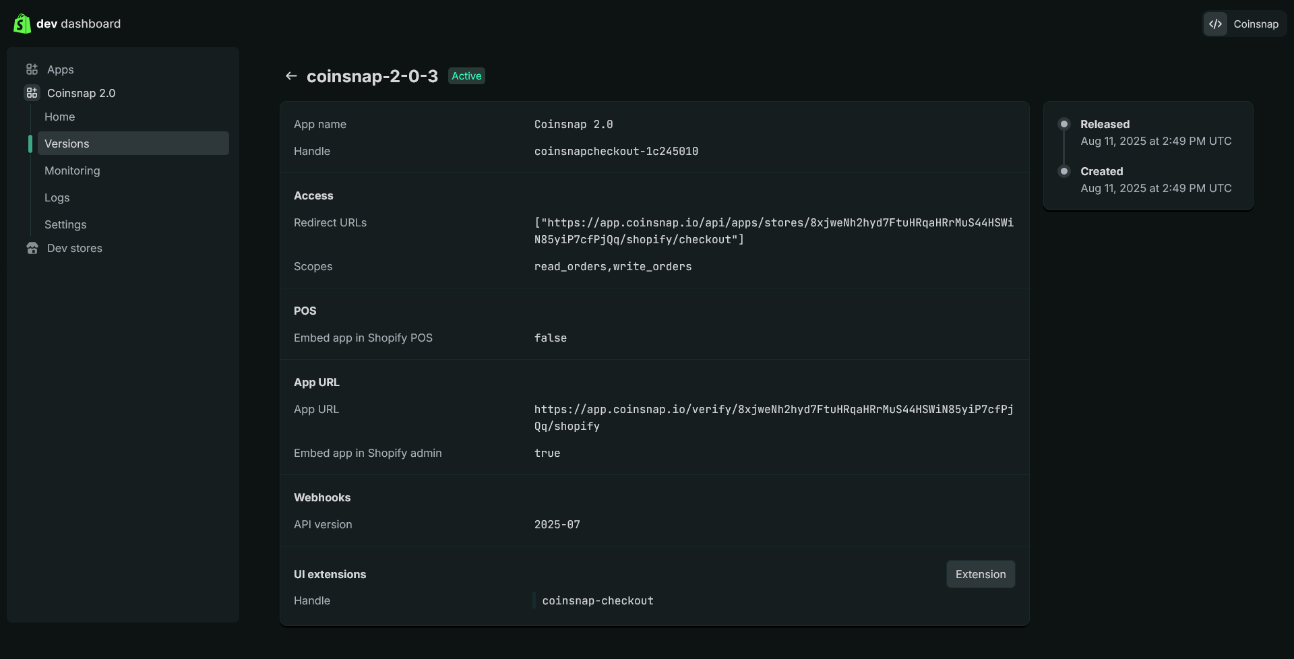Navigate to Dev stores
This screenshot has width=1294, height=659.
click(x=74, y=248)
